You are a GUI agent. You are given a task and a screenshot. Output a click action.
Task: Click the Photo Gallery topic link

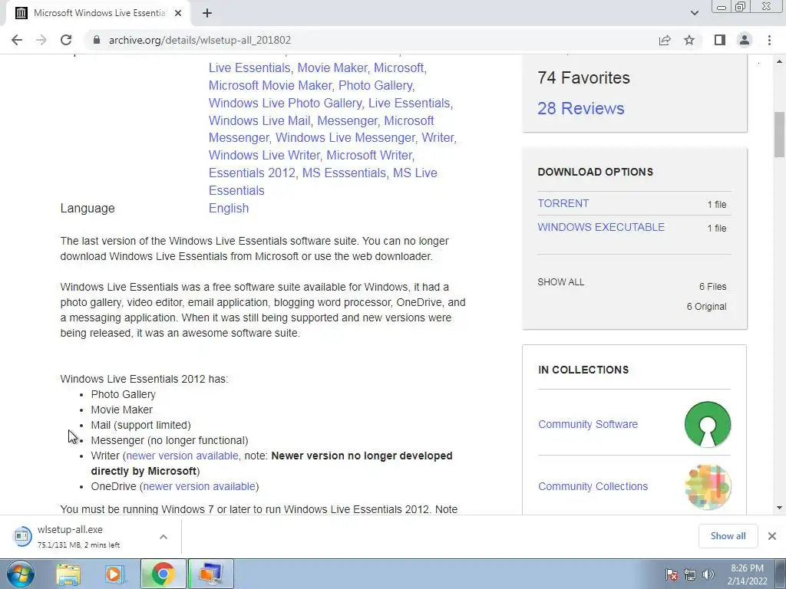(375, 85)
